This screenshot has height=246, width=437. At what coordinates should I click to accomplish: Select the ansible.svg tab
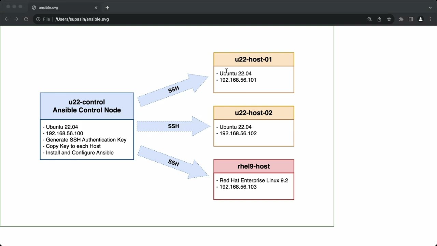(x=65, y=8)
